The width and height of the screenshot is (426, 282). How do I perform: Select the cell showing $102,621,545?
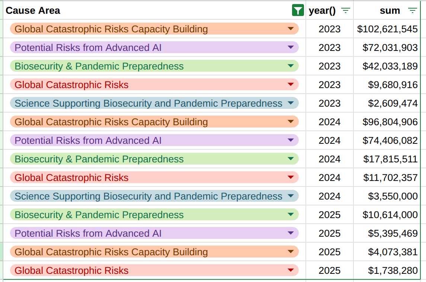tap(387, 29)
